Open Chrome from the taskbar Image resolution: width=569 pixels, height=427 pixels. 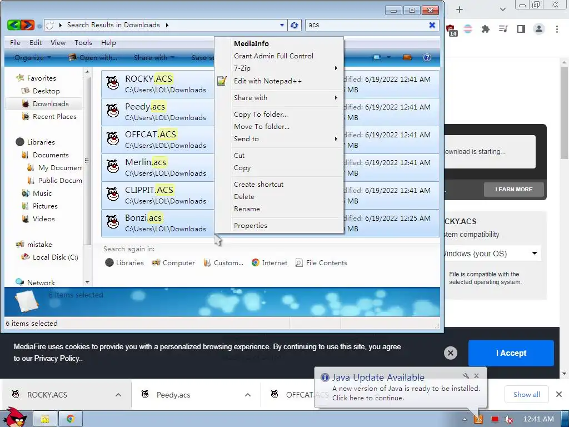coord(71,419)
